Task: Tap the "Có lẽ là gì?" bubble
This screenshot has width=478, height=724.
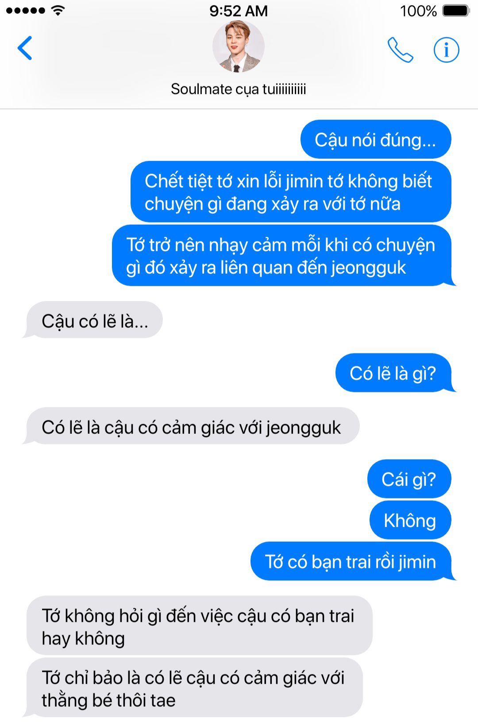Action: click(x=395, y=373)
